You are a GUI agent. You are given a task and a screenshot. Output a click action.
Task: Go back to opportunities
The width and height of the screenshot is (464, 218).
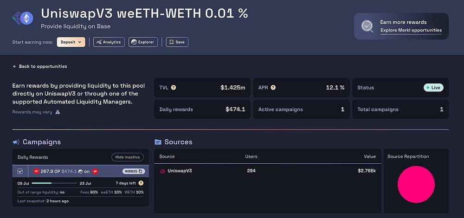pos(40,66)
